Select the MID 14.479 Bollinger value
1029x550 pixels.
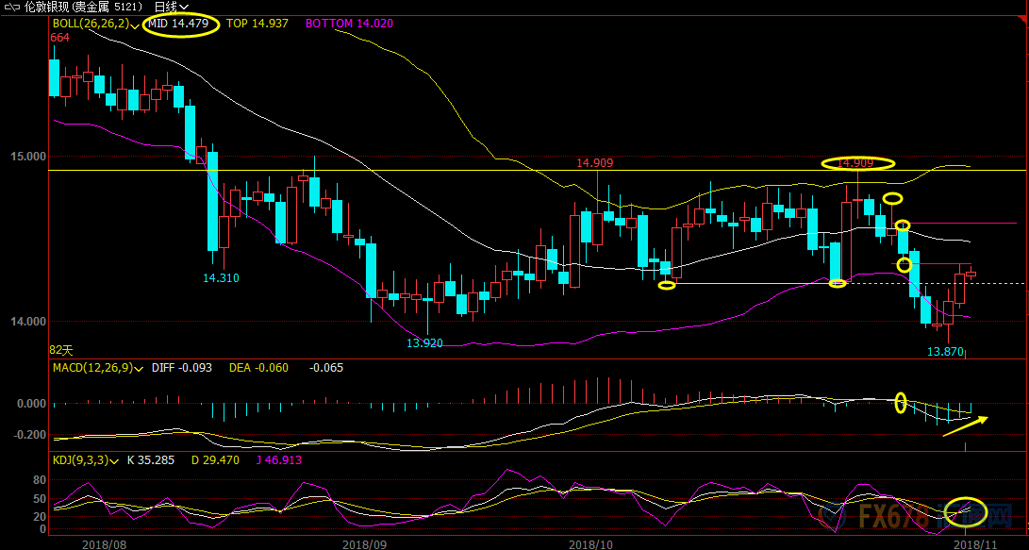[x=178, y=24]
